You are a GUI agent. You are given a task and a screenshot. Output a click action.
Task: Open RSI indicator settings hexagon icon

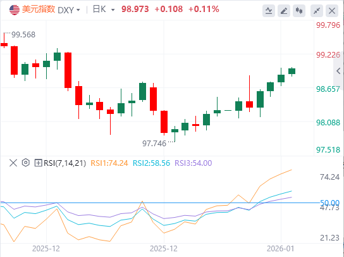[x=26, y=163]
